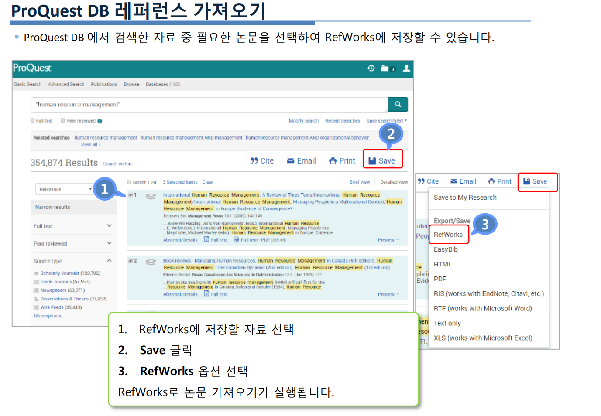Select Save to My Research option
Viewport: 601px width, 416px height.
point(465,198)
